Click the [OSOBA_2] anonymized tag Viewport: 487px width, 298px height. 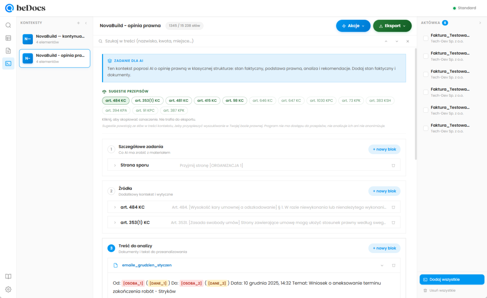pyautogui.click(x=192, y=284)
